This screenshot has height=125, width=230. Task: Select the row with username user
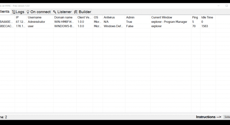tap(31, 26)
